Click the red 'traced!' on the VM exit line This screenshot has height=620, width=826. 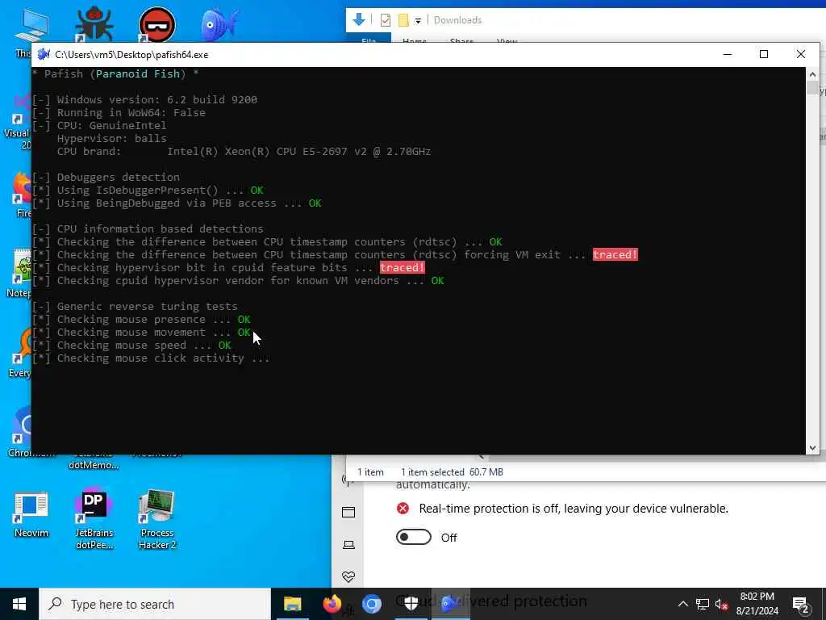tap(615, 254)
